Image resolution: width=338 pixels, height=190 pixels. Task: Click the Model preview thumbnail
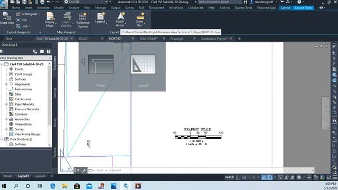(x=101, y=64)
